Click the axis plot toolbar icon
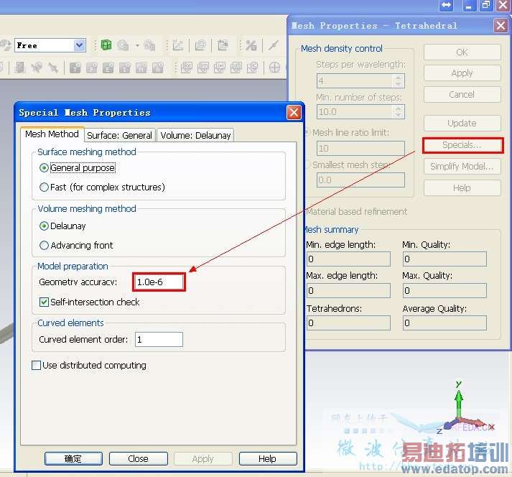Viewport: 512px width, 477px height. tap(178, 45)
